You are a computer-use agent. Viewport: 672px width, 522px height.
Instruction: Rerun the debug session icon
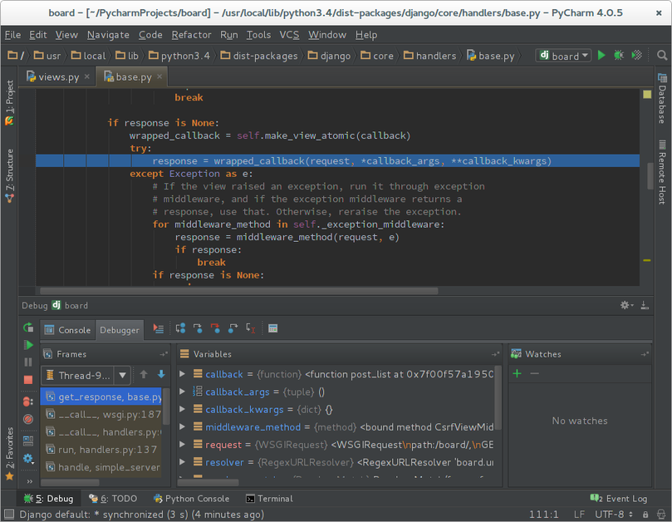tap(28, 327)
